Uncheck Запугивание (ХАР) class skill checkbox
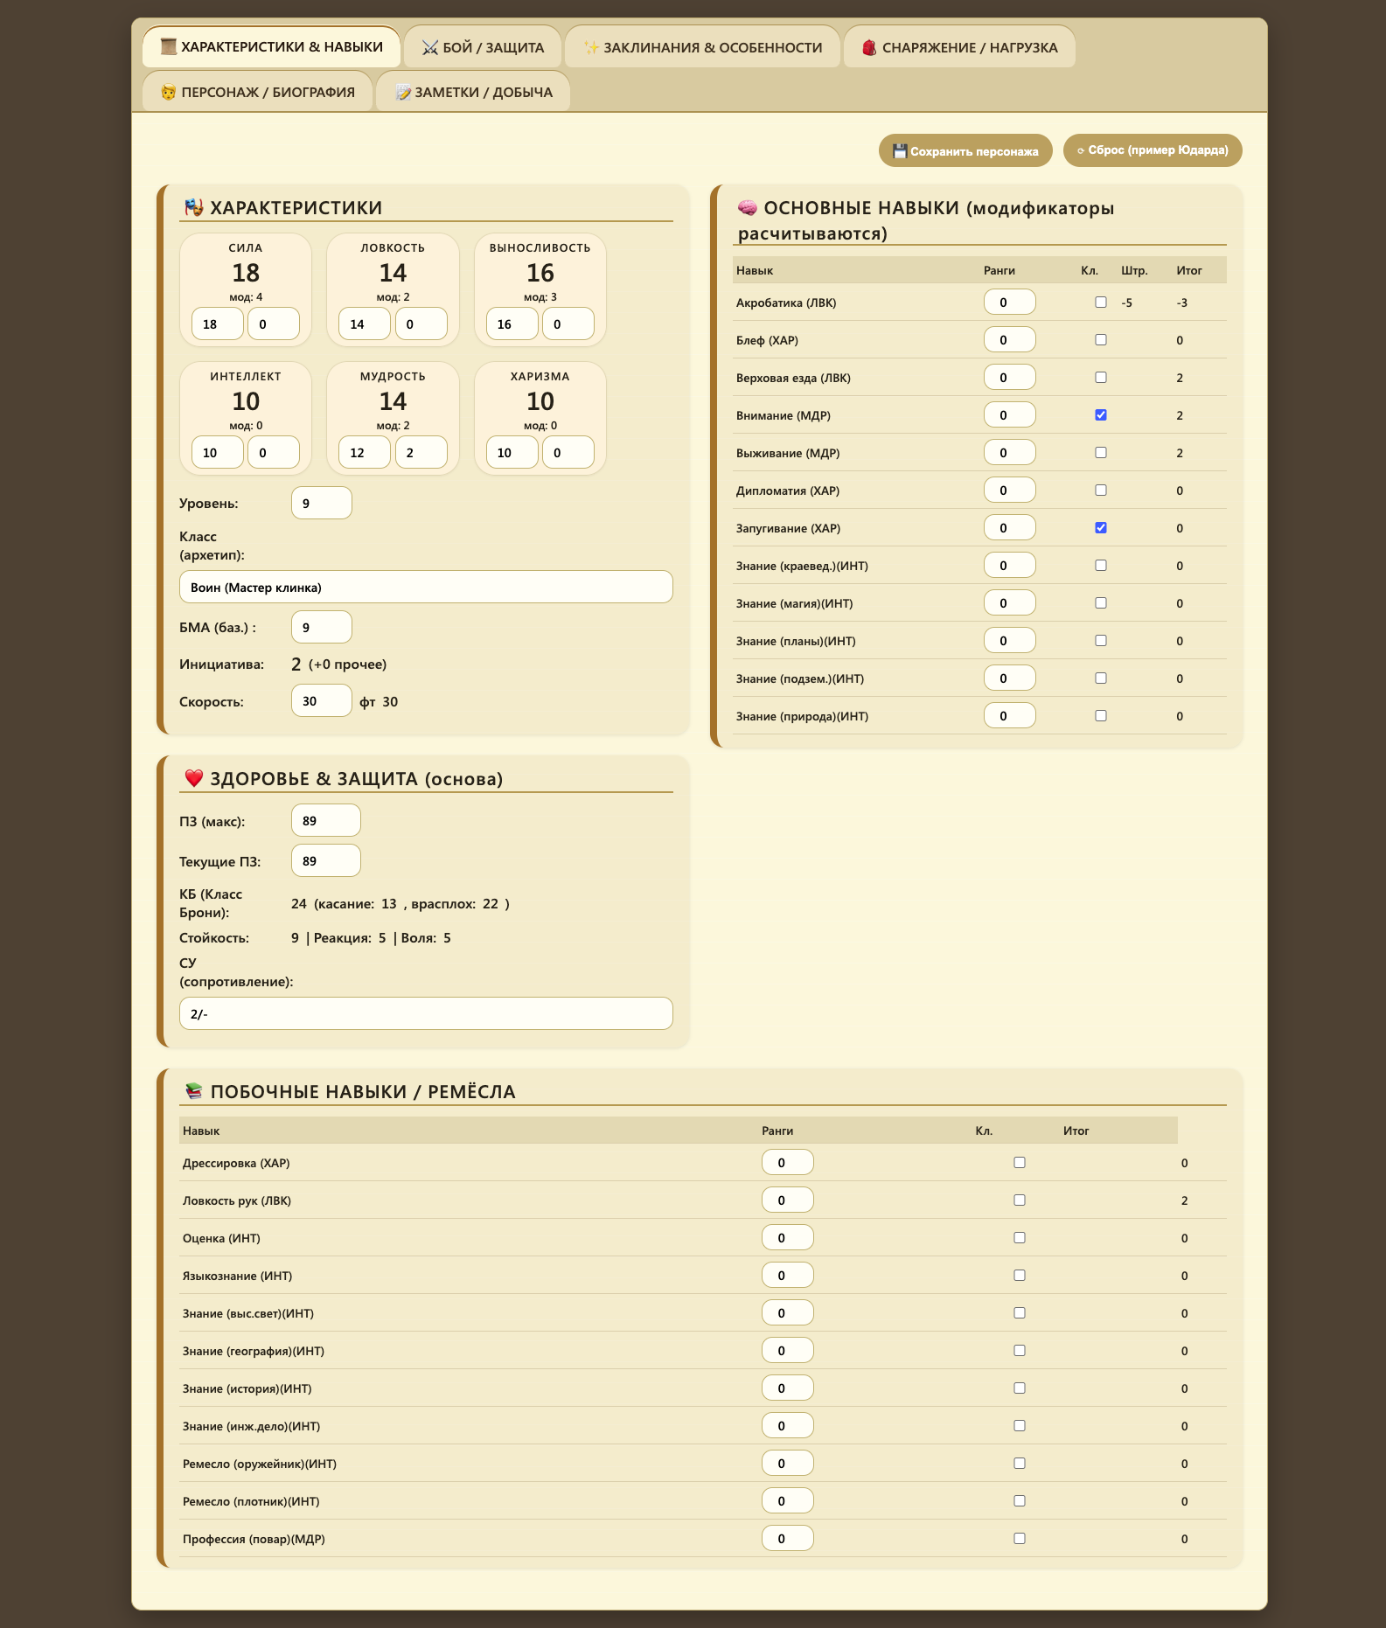Viewport: 1386px width, 1628px height. (x=1101, y=528)
